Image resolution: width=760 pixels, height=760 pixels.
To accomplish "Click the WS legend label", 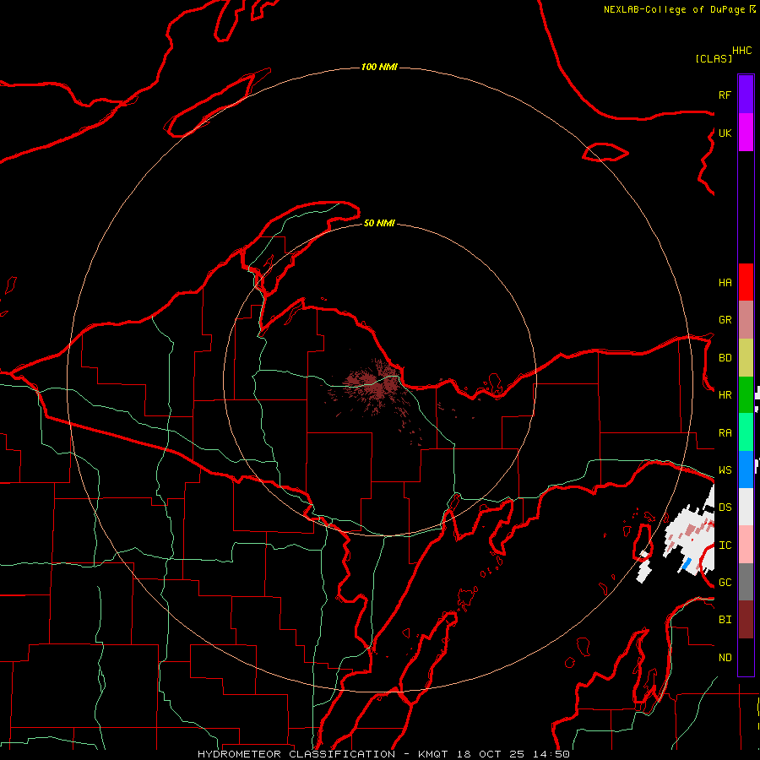I will coord(725,470).
